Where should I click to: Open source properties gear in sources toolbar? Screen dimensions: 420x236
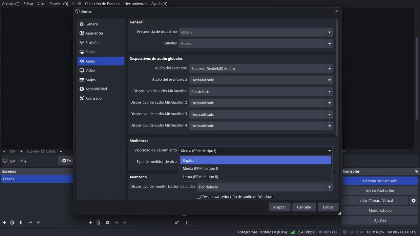[107, 222]
